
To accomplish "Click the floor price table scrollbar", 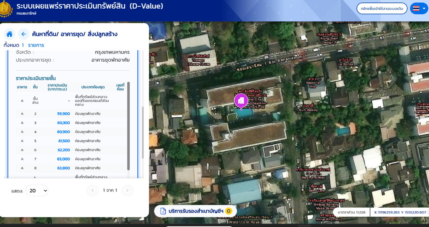I will [x=128, y=127].
